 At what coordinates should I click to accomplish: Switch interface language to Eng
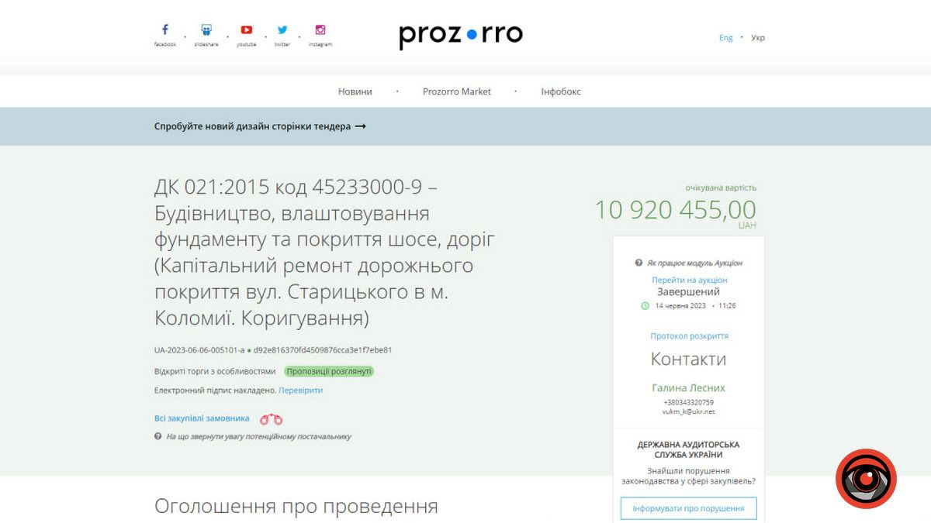point(725,37)
